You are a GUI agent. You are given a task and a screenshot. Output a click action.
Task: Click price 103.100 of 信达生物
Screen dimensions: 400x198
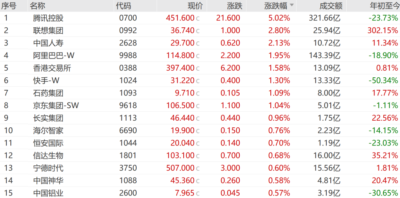click(180, 155)
